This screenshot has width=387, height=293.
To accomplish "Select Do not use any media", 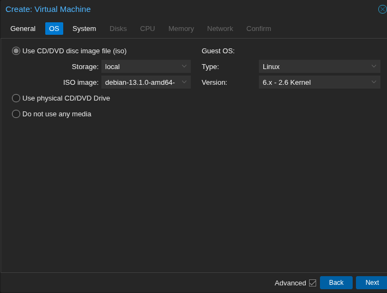I will coord(16,114).
